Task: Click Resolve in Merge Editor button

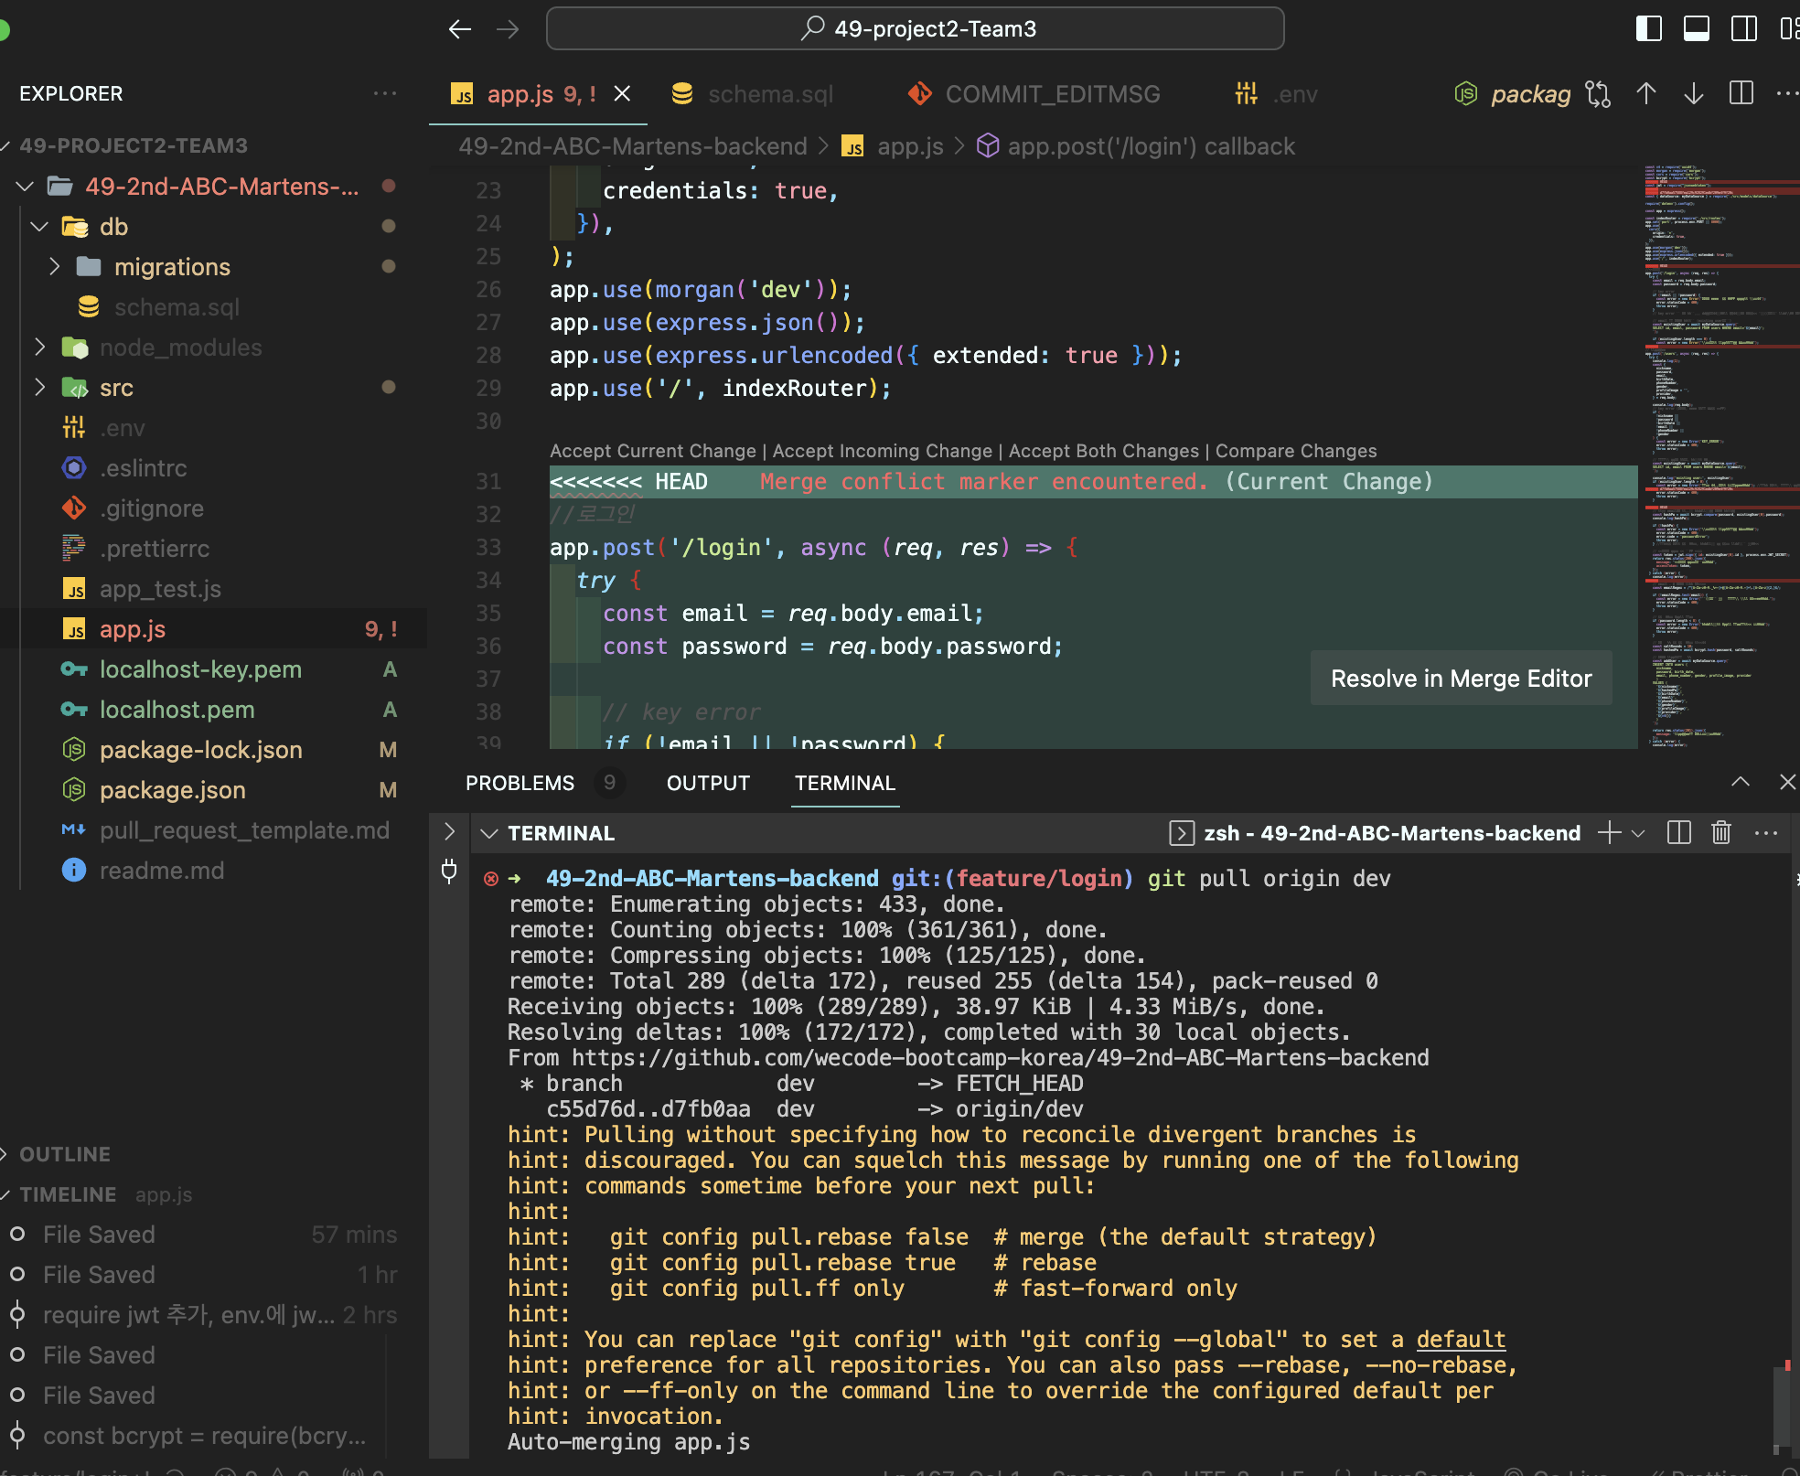Action: pos(1461,679)
